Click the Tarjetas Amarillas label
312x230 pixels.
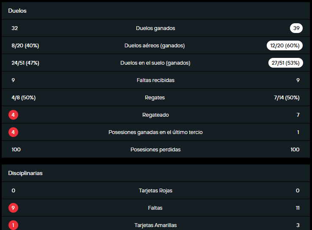155,225
